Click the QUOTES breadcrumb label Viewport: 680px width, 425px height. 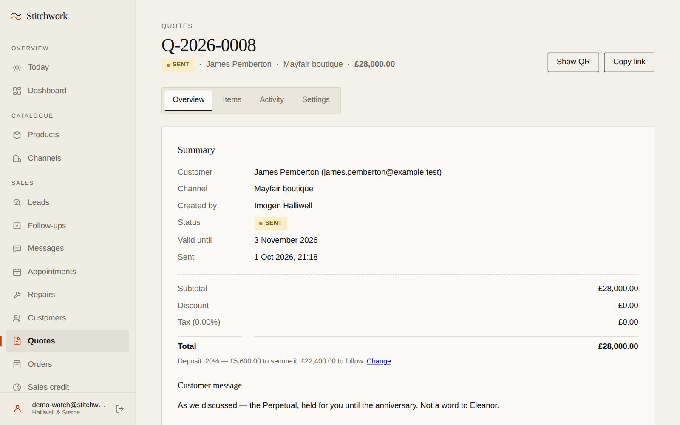pos(177,26)
